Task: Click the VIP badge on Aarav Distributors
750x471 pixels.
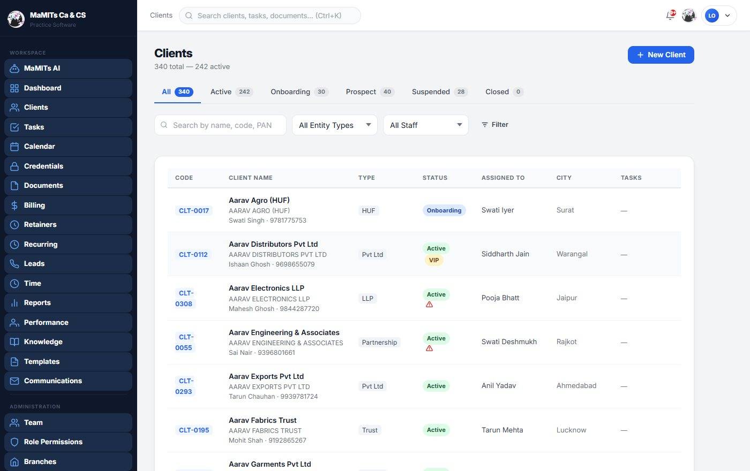Action: click(434, 261)
